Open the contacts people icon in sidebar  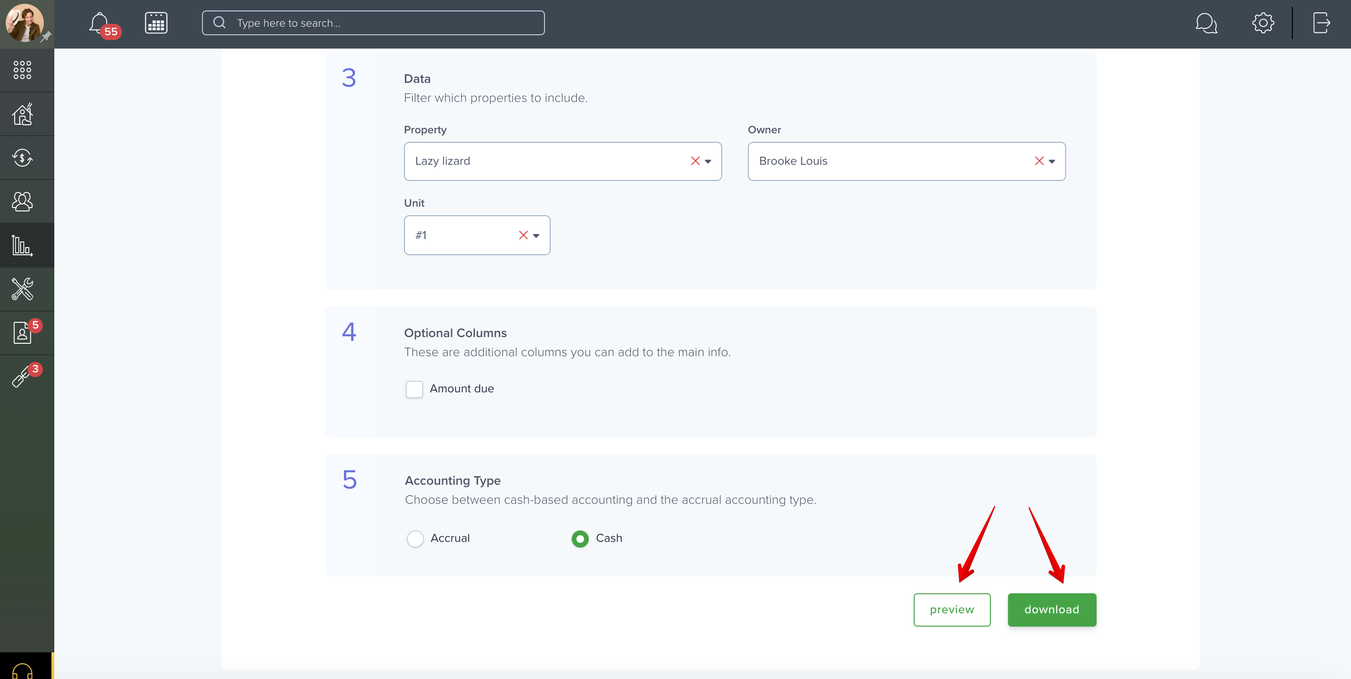tap(22, 201)
